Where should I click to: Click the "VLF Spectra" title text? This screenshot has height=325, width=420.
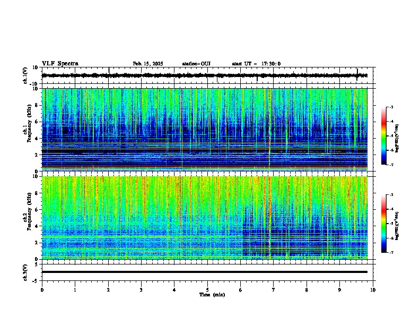[x=60, y=64]
